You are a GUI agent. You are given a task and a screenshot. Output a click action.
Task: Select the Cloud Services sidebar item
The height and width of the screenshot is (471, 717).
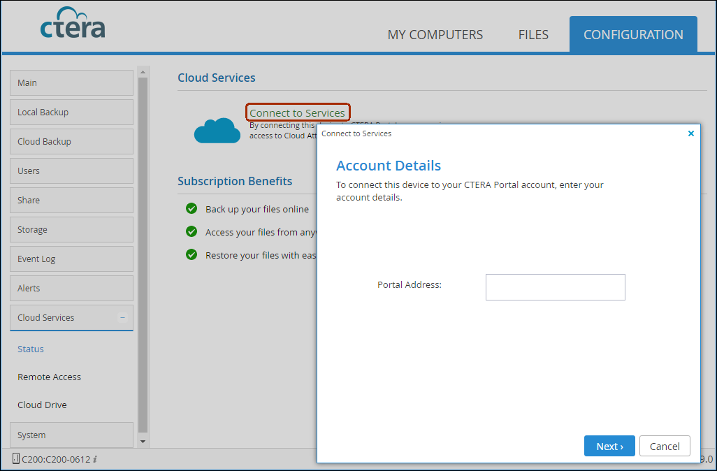(72, 317)
